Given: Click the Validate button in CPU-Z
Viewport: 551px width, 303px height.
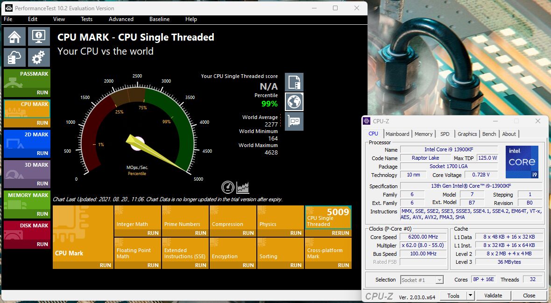Looking at the screenshot, I should [x=493, y=296].
